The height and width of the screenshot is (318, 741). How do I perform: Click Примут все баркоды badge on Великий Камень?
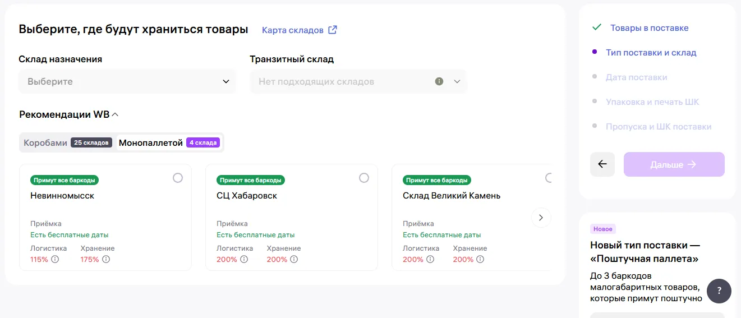point(437,180)
